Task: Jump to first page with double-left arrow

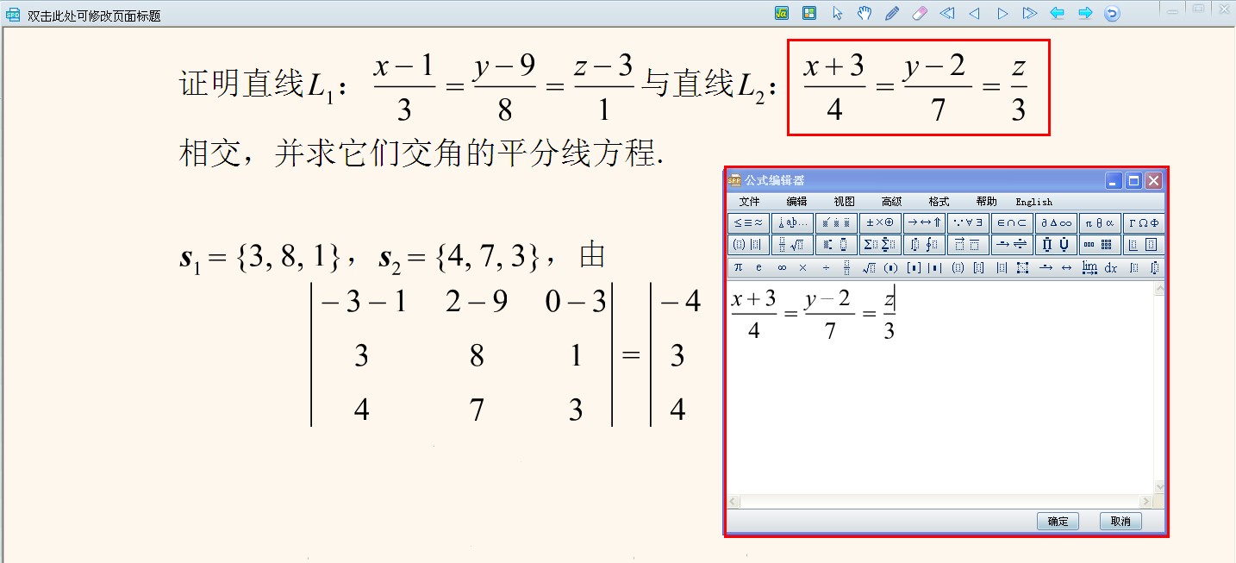Action: (946, 13)
